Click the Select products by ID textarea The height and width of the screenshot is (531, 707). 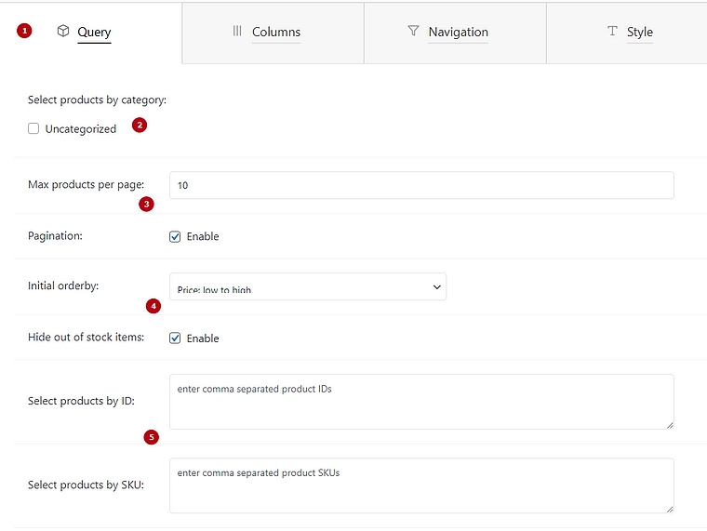420,402
